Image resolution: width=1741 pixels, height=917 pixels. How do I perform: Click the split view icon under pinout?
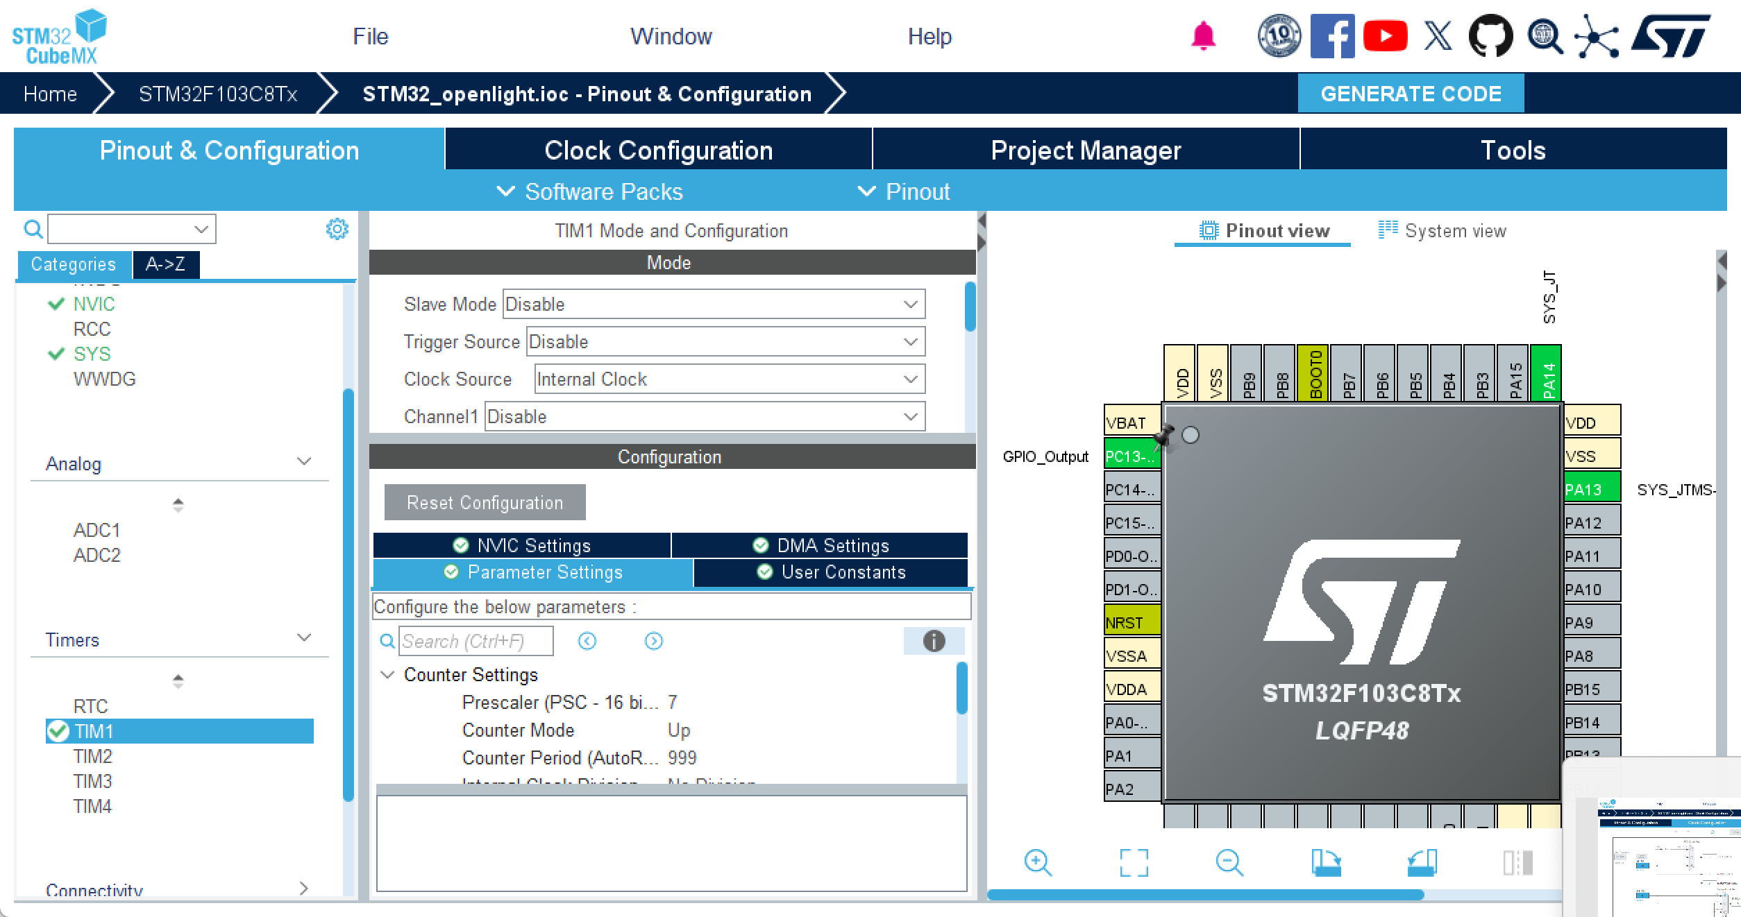(x=1517, y=863)
